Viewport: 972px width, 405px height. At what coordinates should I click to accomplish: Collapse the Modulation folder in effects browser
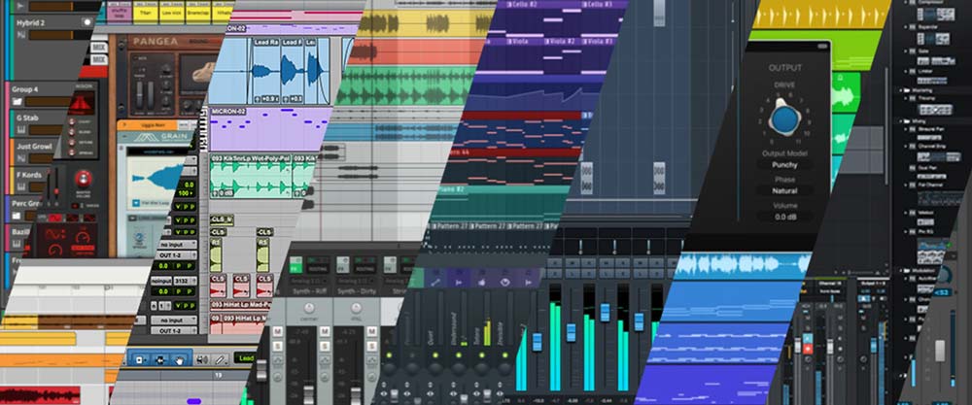pyautogui.click(x=901, y=271)
